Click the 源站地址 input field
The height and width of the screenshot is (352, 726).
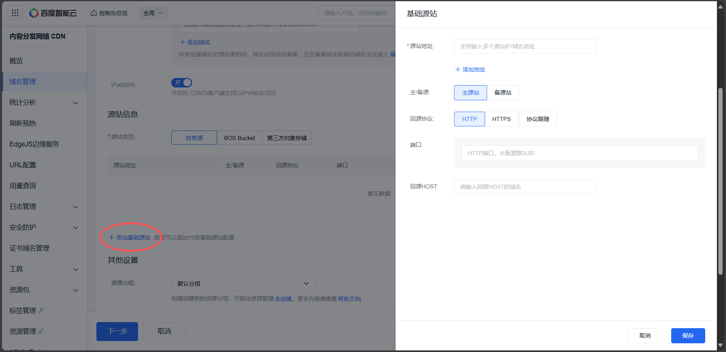pos(525,47)
